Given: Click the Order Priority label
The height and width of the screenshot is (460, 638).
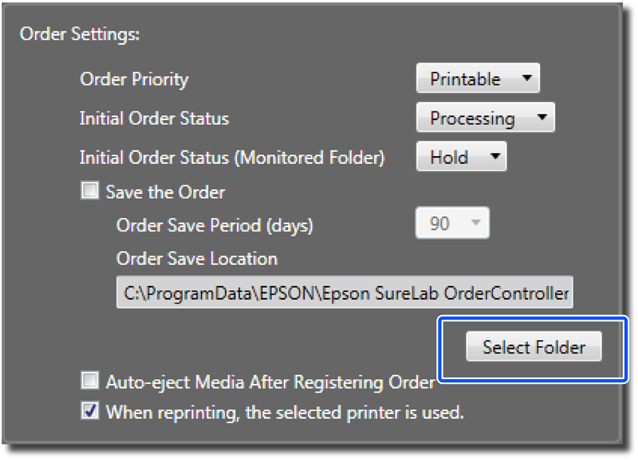Looking at the screenshot, I should [134, 79].
